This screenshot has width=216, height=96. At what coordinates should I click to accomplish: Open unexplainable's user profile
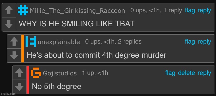(x=59, y=42)
